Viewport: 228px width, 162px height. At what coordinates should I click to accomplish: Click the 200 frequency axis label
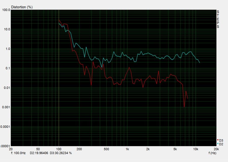[x=79, y=149]
